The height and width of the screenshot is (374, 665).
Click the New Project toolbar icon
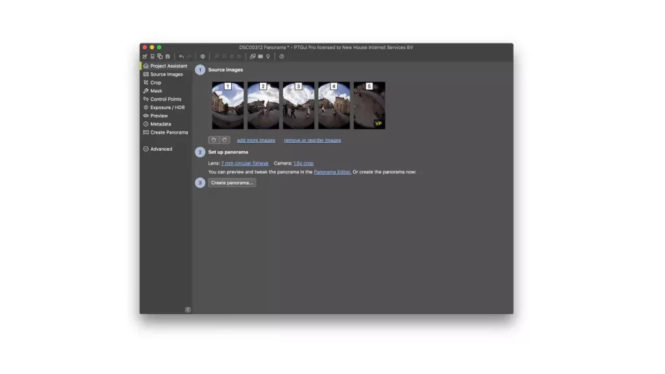click(x=145, y=56)
